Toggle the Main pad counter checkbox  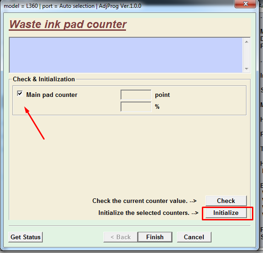click(20, 94)
